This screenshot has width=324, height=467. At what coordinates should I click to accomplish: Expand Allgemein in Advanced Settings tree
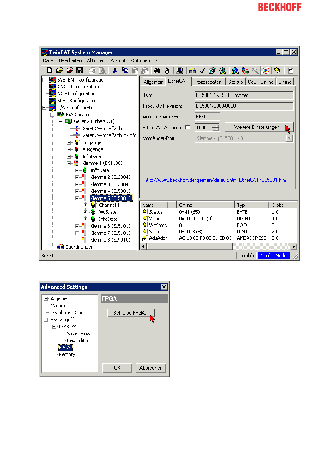click(x=46, y=299)
